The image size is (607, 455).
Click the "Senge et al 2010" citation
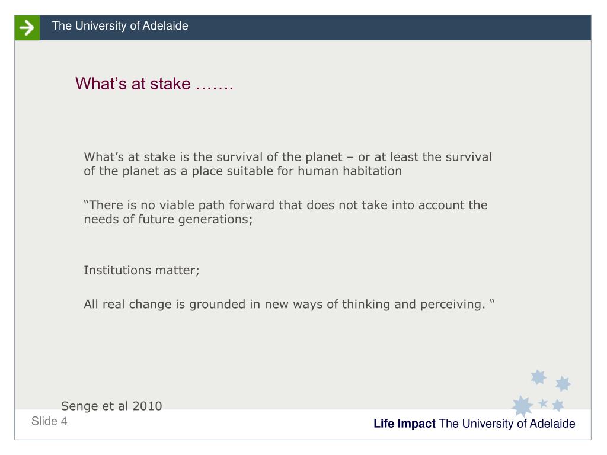tap(111, 406)
